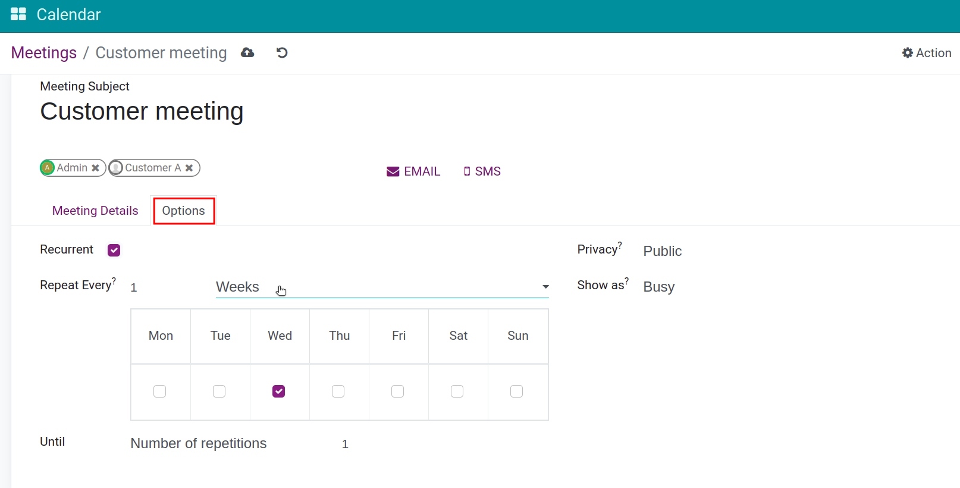The width and height of the screenshot is (960, 488).
Task: Click the Action gear icon
Action: [x=907, y=53]
